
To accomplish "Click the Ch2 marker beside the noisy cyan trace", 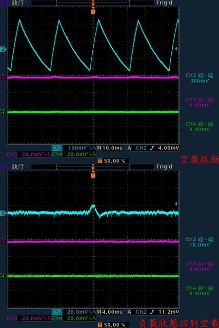I will (3, 213).
